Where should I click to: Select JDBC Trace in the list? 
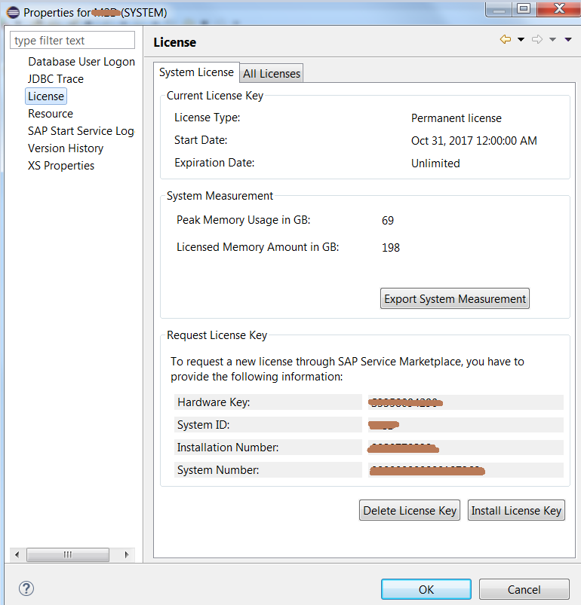coord(56,79)
